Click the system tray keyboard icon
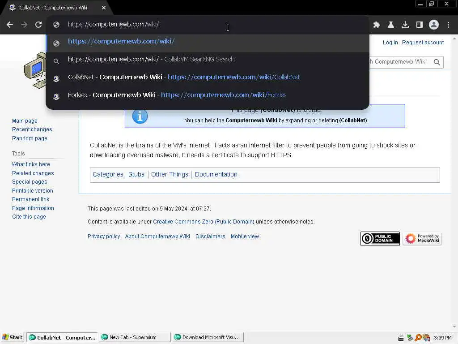The width and height of the screenshot is (458, 344). tap(401, 338)
